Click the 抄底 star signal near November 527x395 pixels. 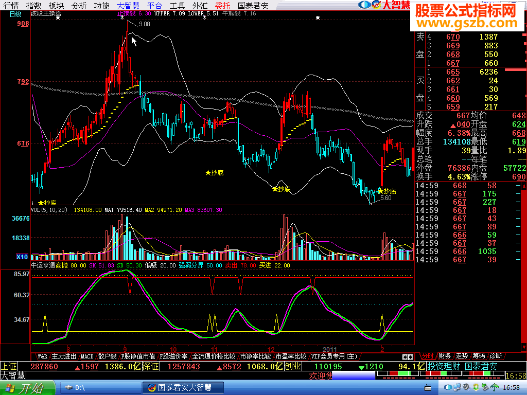(x=215, y=173)
